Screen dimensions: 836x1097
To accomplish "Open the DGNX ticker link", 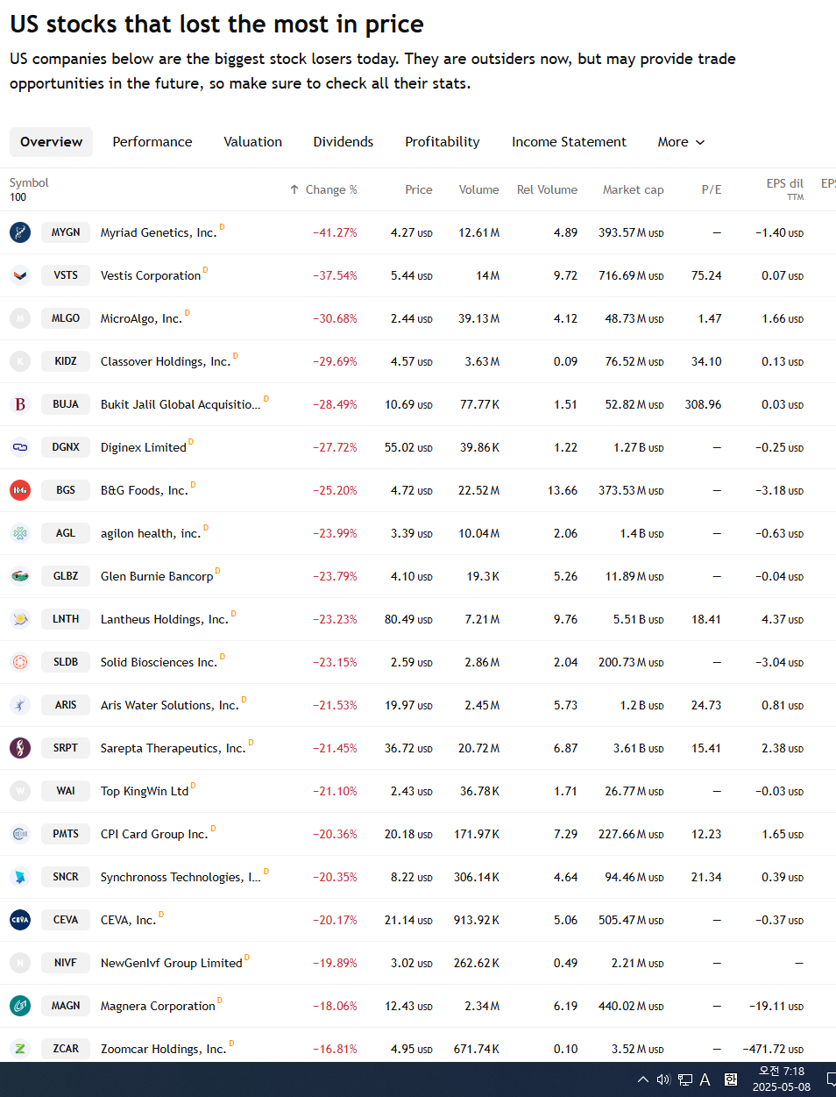I will tap(66, 447).
